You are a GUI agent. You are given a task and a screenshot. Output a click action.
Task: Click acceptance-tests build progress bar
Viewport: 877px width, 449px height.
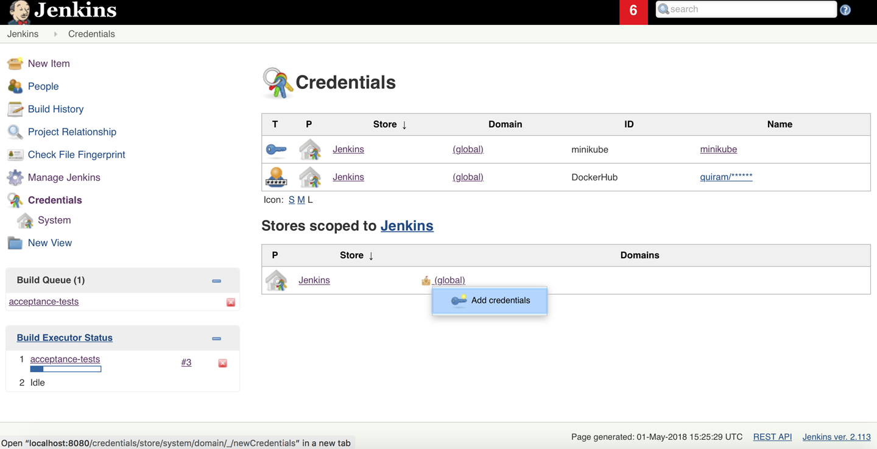pos(66,369)
